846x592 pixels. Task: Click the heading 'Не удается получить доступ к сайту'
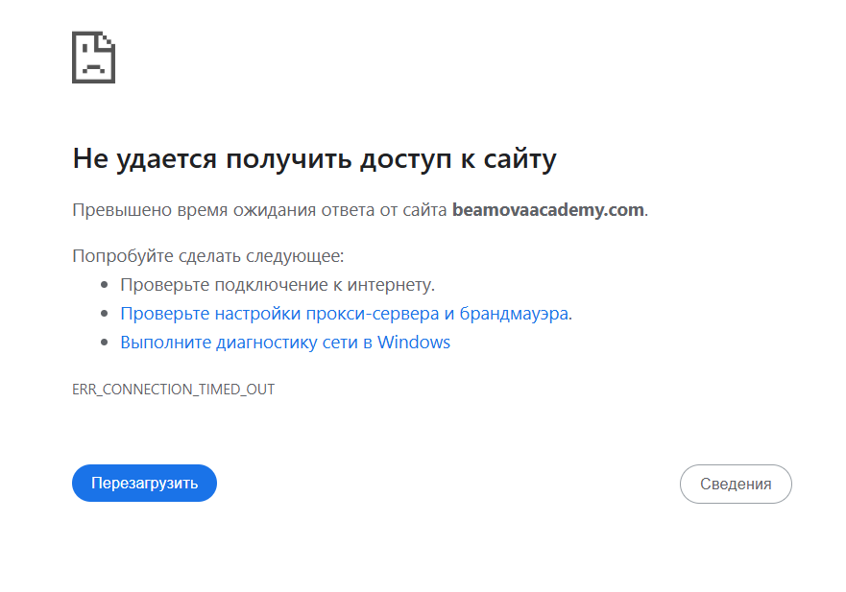coord(315,159)
